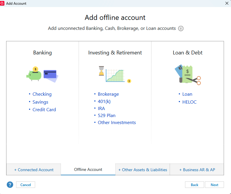231x194 pixels.
Task: Click the Investing & Retirement heading
Action: pos(115,53)
